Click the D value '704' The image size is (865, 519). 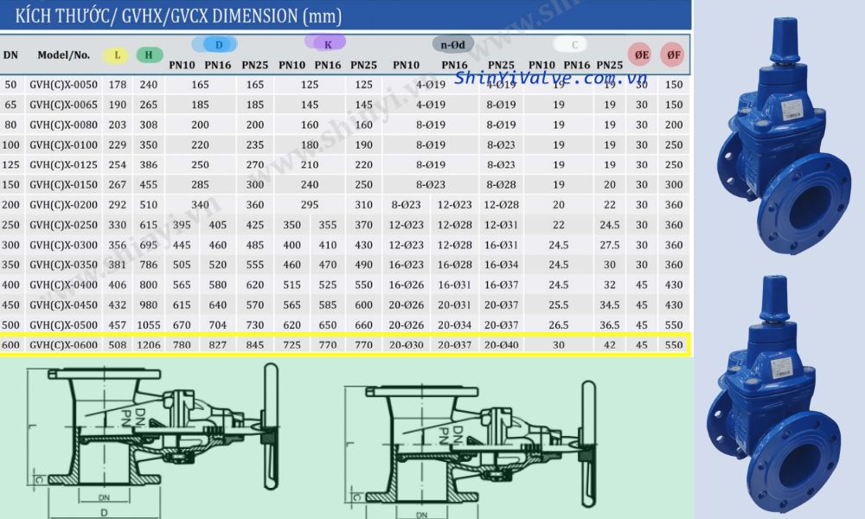(x=217, y=325)
